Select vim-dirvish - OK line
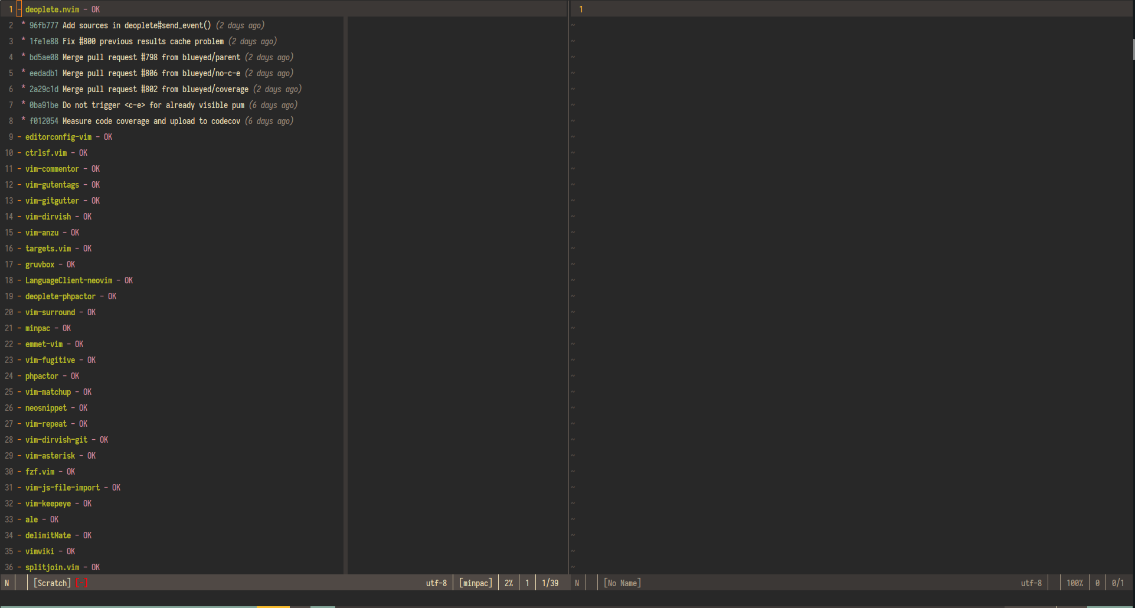 [x=54, y=217]
